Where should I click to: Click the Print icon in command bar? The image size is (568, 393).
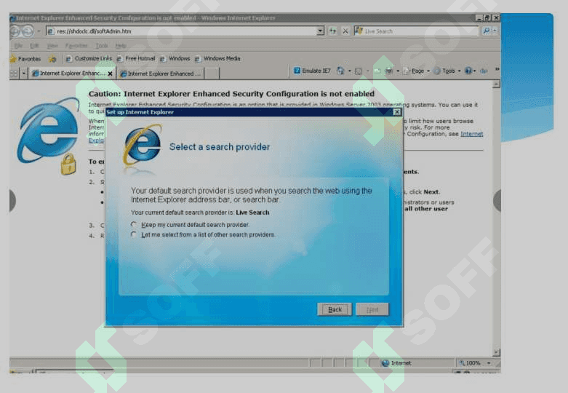(389, 71)
